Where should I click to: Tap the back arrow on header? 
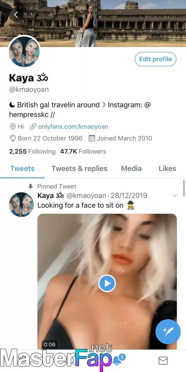(16, 15)
